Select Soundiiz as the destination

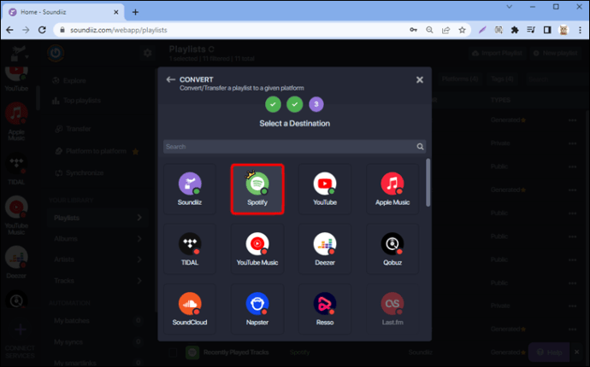tap(190, 189)
